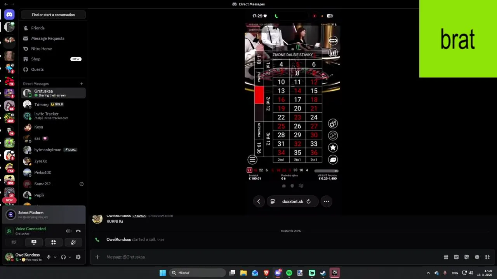
Task: Open the Tømmy direct message
Action: pos(53,104)
